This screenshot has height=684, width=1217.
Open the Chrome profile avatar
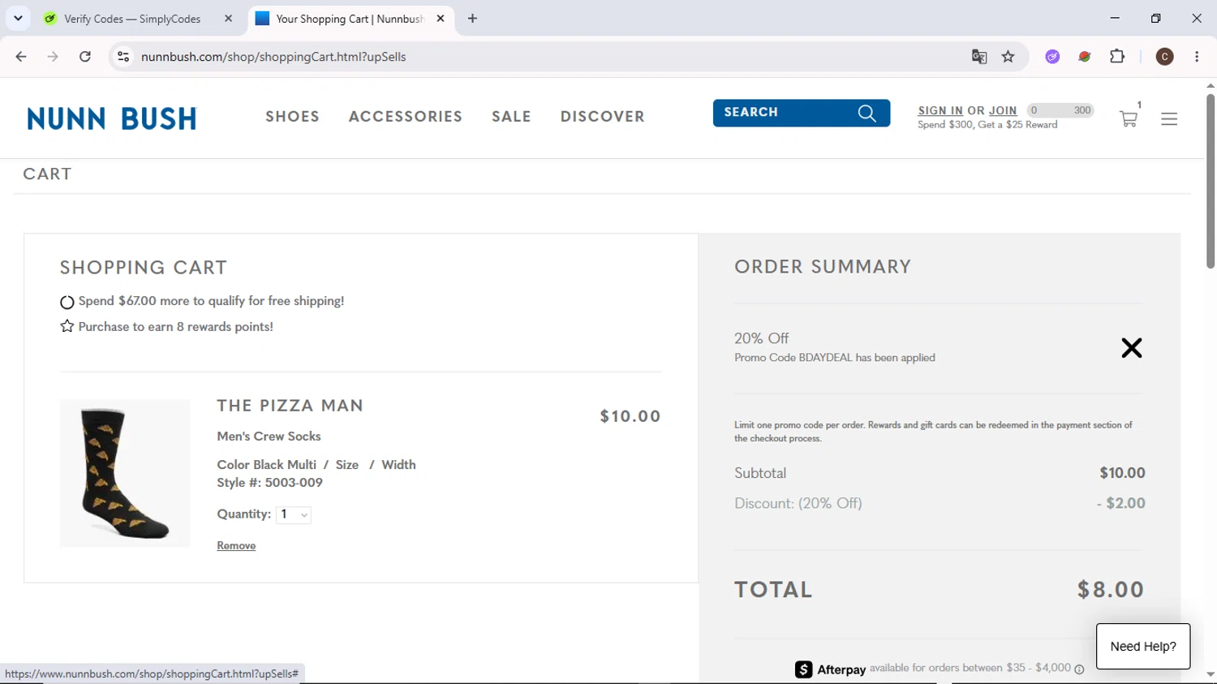pyautogui.click(x=1165, y=57)
